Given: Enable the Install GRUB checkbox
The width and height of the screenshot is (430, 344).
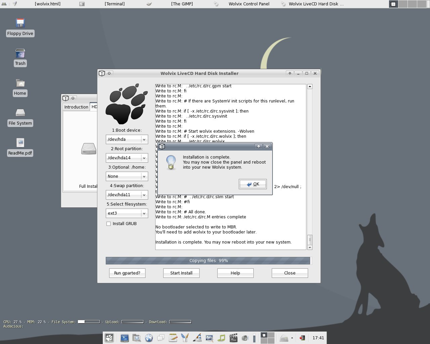Looking at the screenshot, I should coord(109,224).
